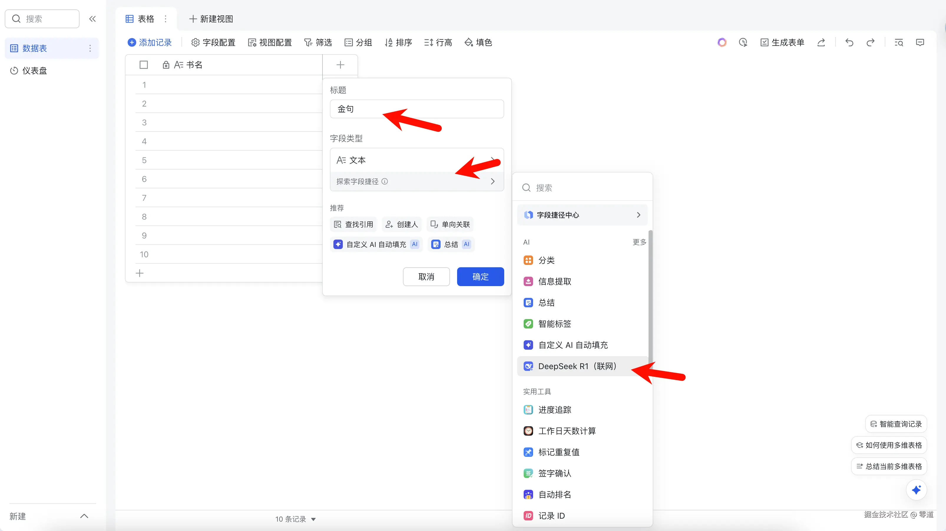Click the 取消 button
Viewport: 946px width, 531px height.
click(426, 277)
